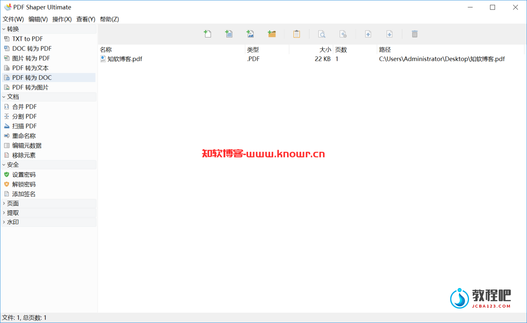Click the green shield 设置密码 icon
The width and height of the screenshot is (527, 323).
[x=7, y=174]
